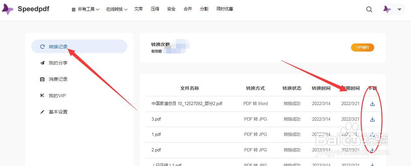Click the grid icon beside 所有工具
Screen dimensions: 411x166
[74, 9]
